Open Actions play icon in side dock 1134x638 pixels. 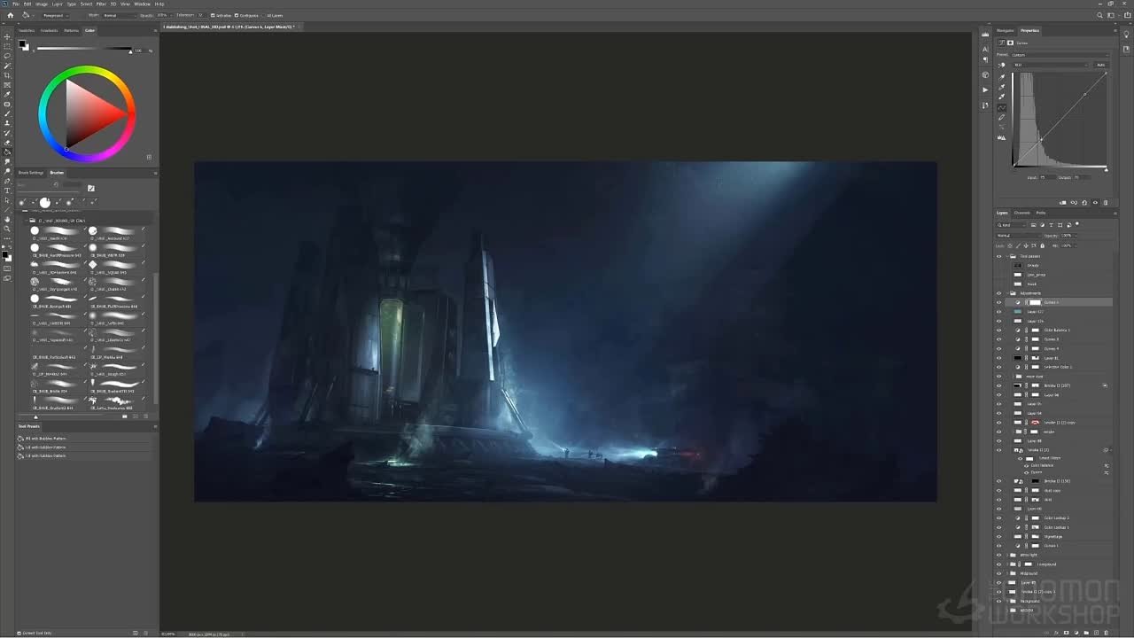(985, 89)
